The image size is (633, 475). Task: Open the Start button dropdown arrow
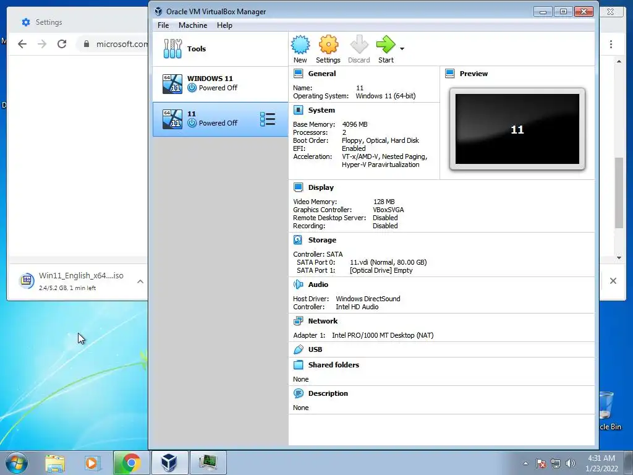tap(402, 49)
